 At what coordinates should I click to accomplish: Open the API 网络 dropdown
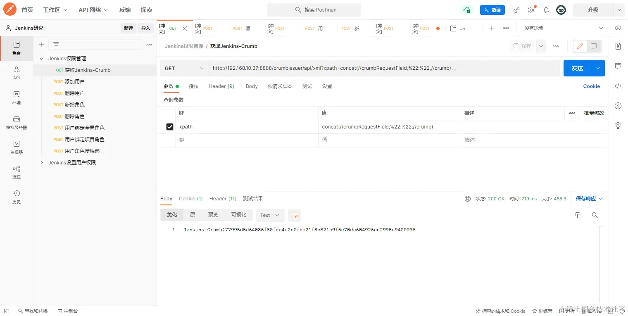93,10
